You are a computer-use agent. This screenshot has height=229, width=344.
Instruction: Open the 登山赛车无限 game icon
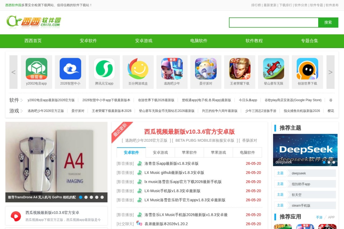[273, 69]
